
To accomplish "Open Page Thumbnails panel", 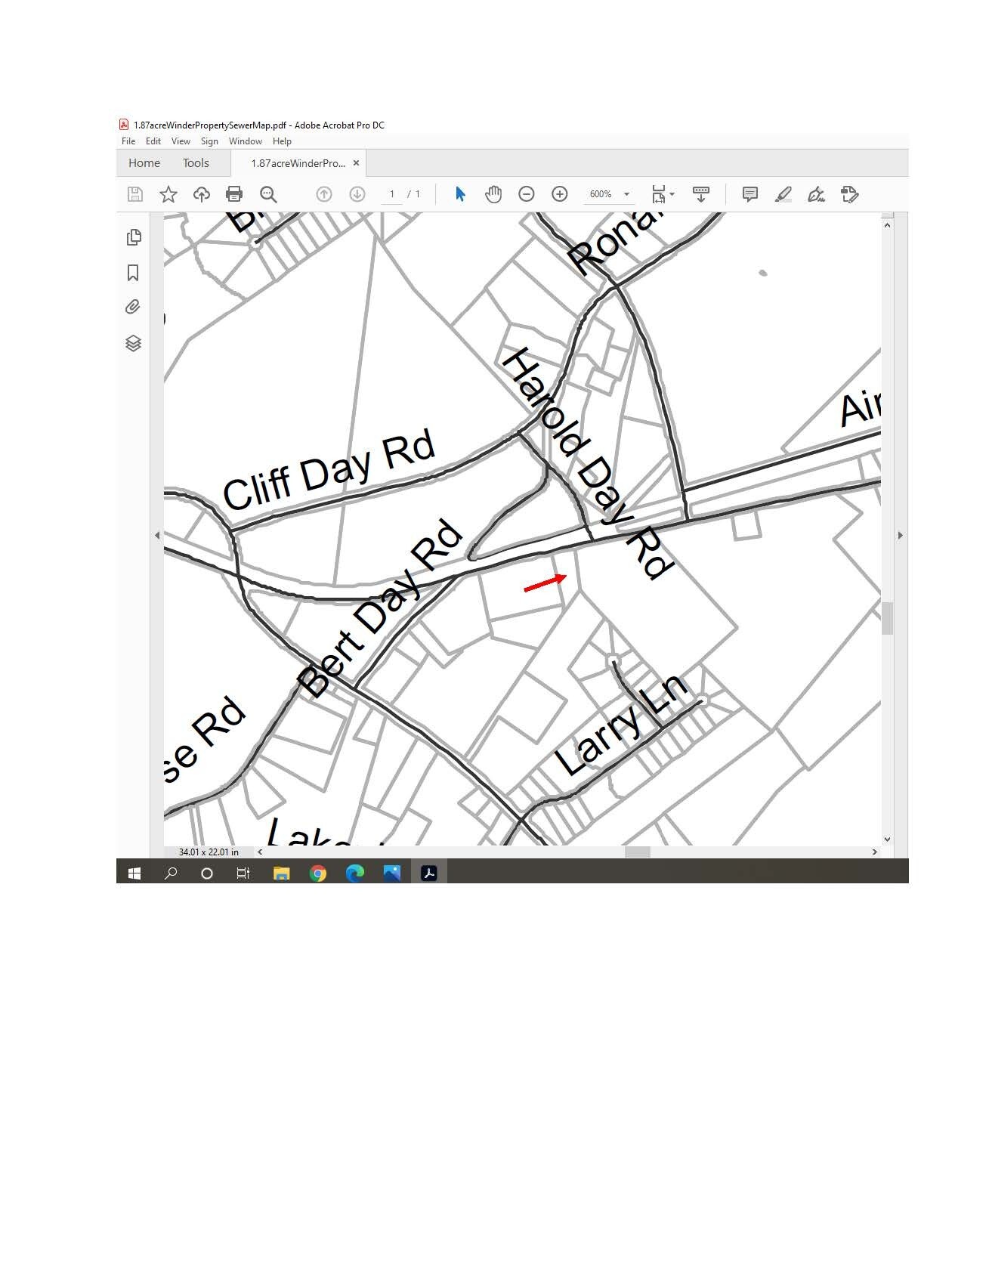I will 134,237.
